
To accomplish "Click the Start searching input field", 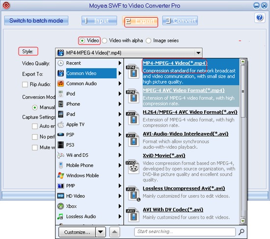I will (185, 232).
